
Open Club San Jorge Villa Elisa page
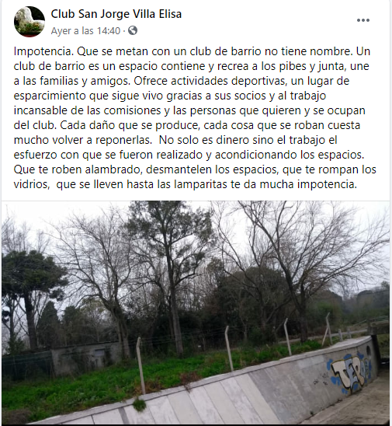point(116,14)
